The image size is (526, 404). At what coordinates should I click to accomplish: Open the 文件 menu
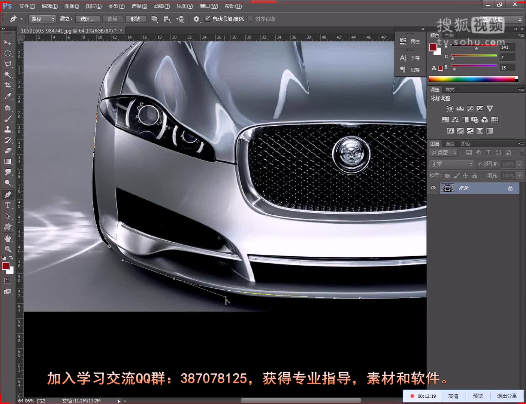(27, 6)
